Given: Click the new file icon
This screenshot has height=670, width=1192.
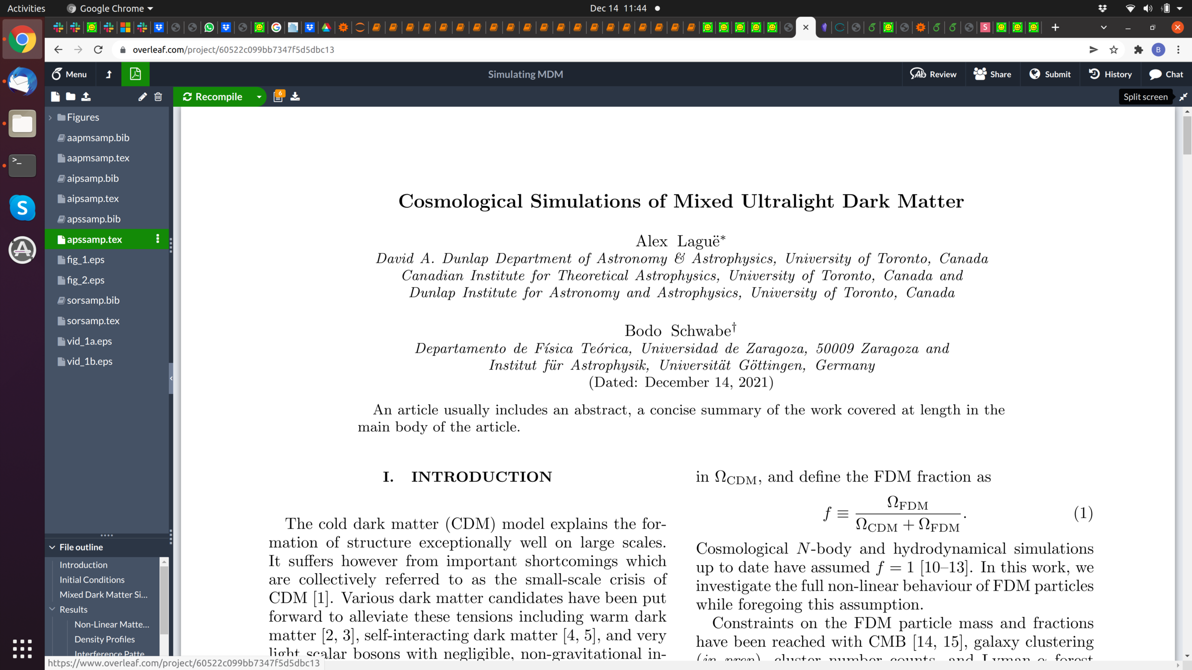Looking at the screenshot, I should (x=55, y=97).
